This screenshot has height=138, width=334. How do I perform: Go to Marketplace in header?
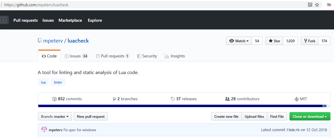(70, 21)
